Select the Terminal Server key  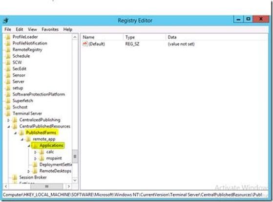pyautogui.click(x=27, y=113)
